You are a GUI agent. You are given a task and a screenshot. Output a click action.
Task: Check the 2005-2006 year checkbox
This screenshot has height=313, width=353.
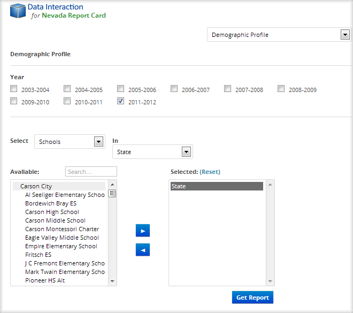pyautogui.click(x=121, y=89)
